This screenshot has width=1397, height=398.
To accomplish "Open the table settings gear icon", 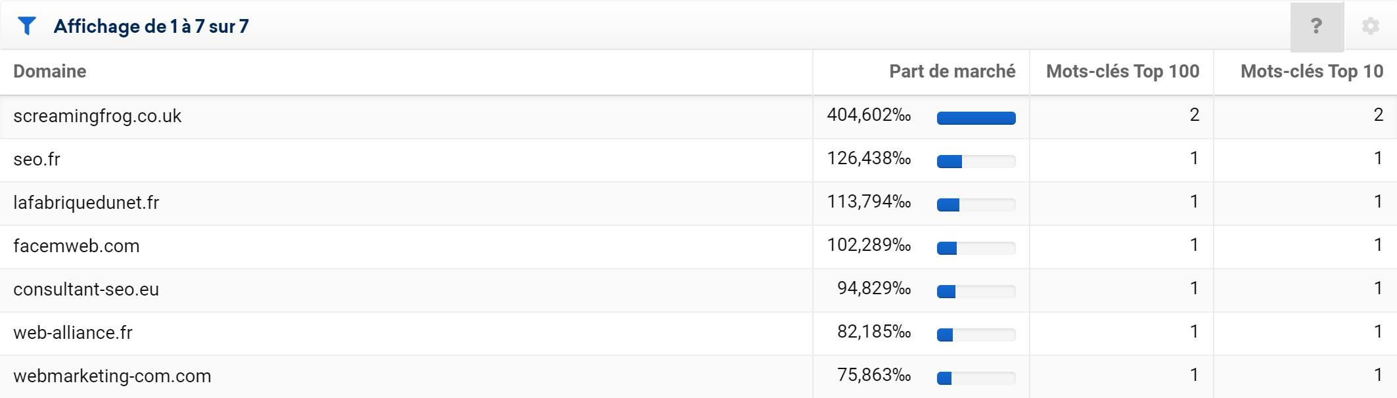I will click(x=1370, y=26).
